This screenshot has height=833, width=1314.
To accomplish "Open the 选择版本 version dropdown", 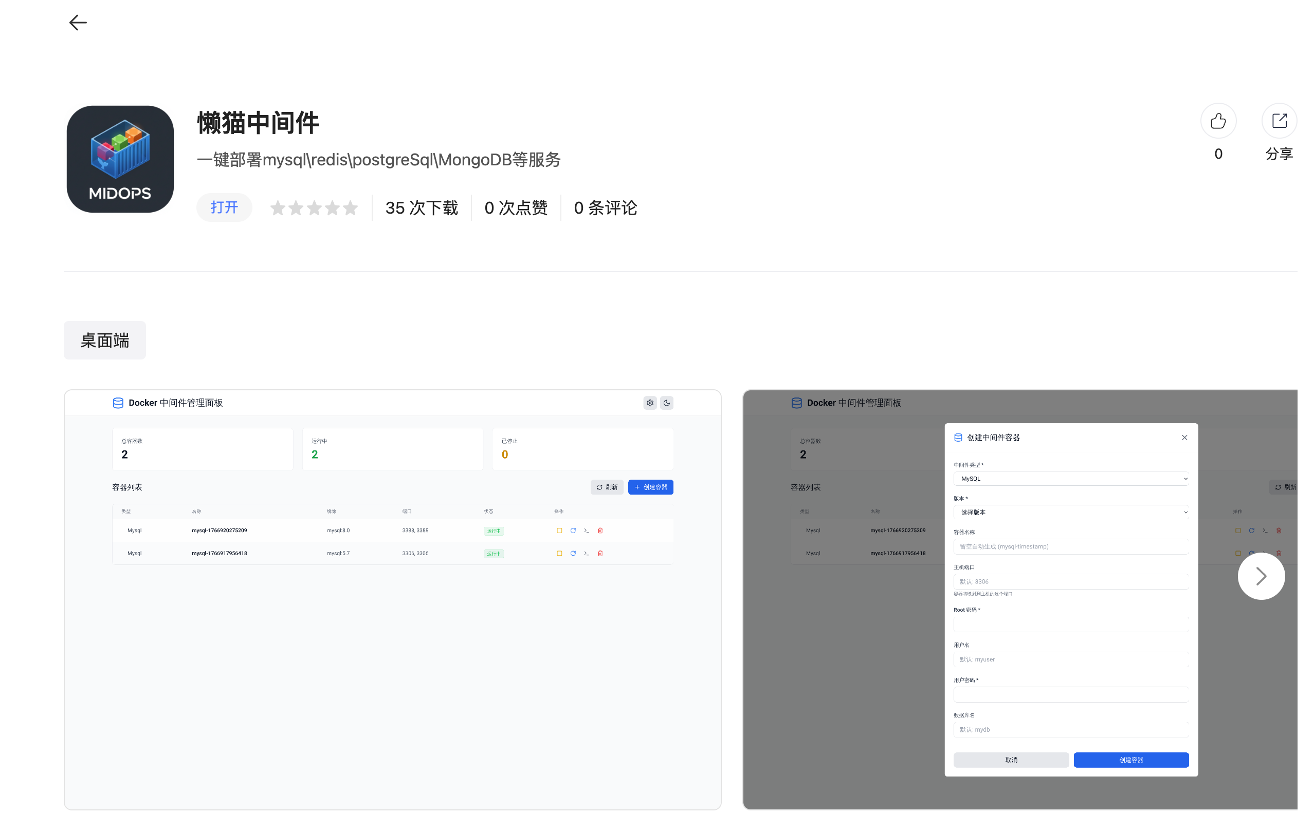I will point(1070,513).
